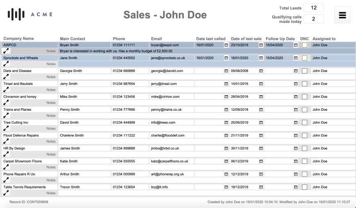
Task: Expand the Cinnamon and honey record
Action: click(x=6, y=103)
